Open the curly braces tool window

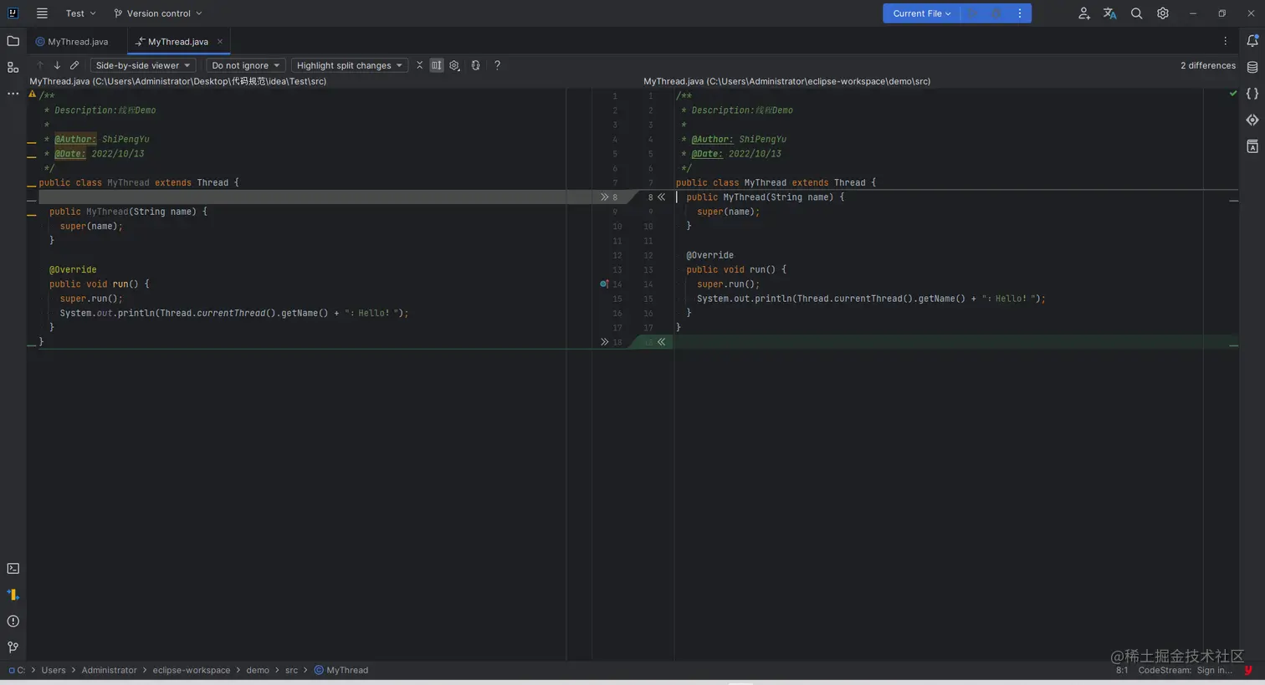click(x=1252, y=94)
